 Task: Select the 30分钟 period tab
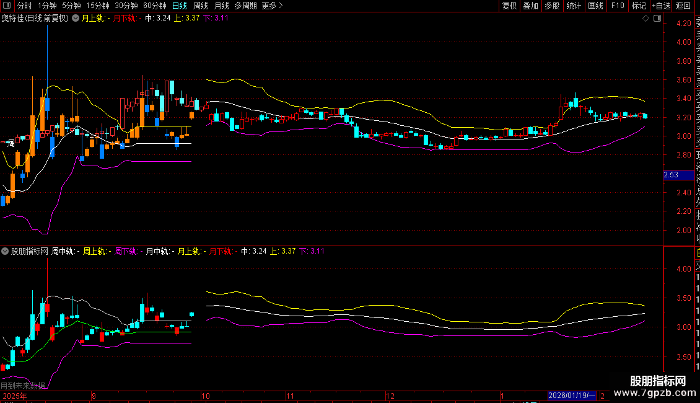click(x=126, y=6)
